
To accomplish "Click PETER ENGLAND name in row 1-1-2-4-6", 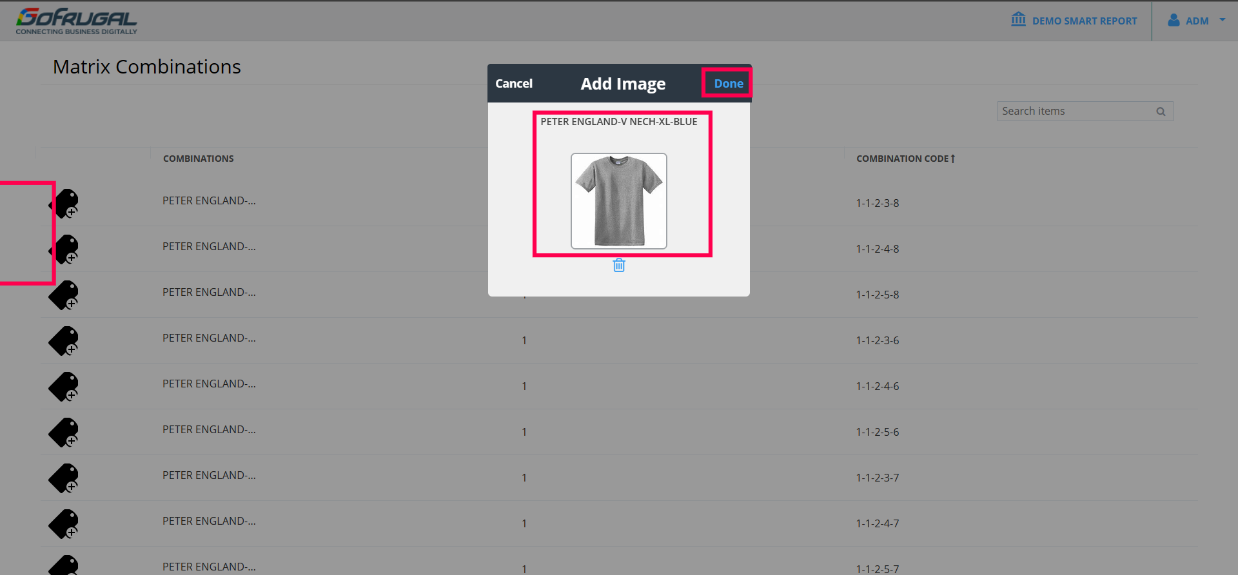I will coord(209,384).
